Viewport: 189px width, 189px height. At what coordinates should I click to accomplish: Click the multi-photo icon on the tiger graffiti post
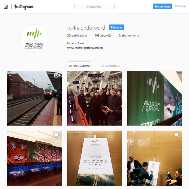(57, 135)
